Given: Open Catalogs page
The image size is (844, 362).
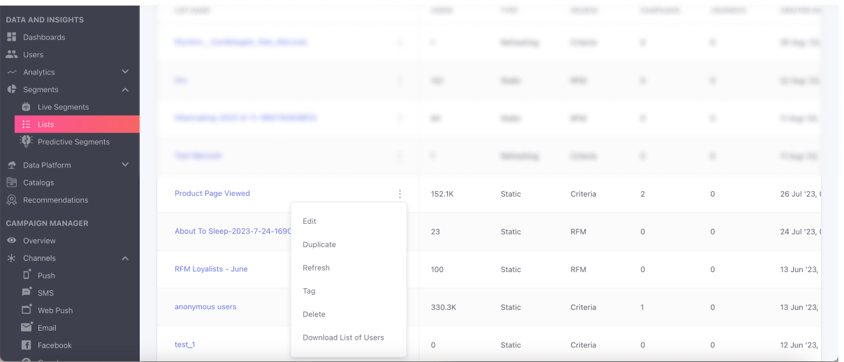Looking at the screenshot, I should pyautogui.click(x=38, y=183).
